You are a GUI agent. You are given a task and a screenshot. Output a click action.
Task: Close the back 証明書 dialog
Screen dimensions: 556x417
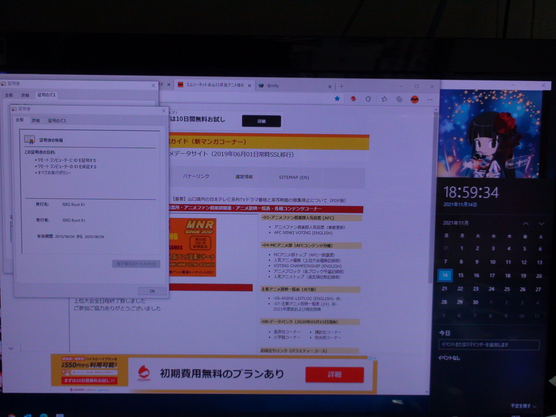coord(153,85)
